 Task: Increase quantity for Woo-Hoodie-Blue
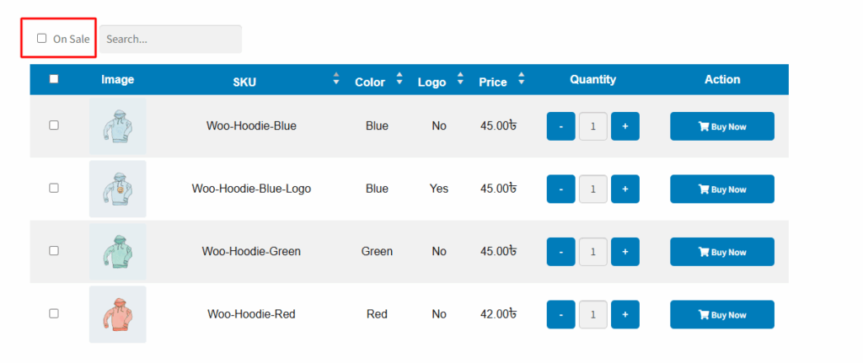(625, 126)
